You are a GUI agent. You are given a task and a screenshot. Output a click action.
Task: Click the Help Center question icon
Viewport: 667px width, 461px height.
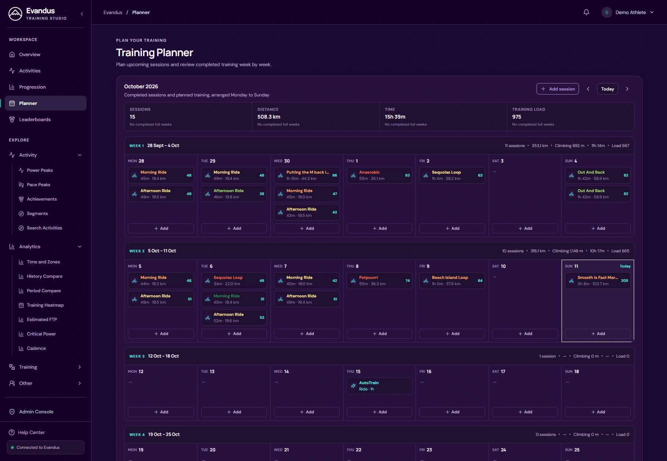[11, 432]
